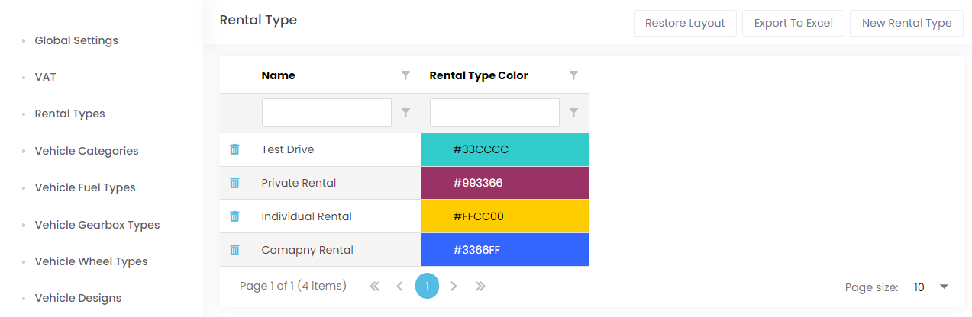Open Vehicle Fuel Types
972x317 pixels.
tap(85, 187)
